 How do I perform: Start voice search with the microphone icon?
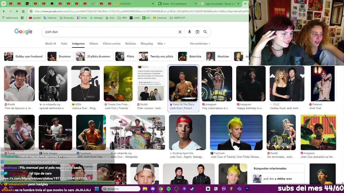pos(189,32)
